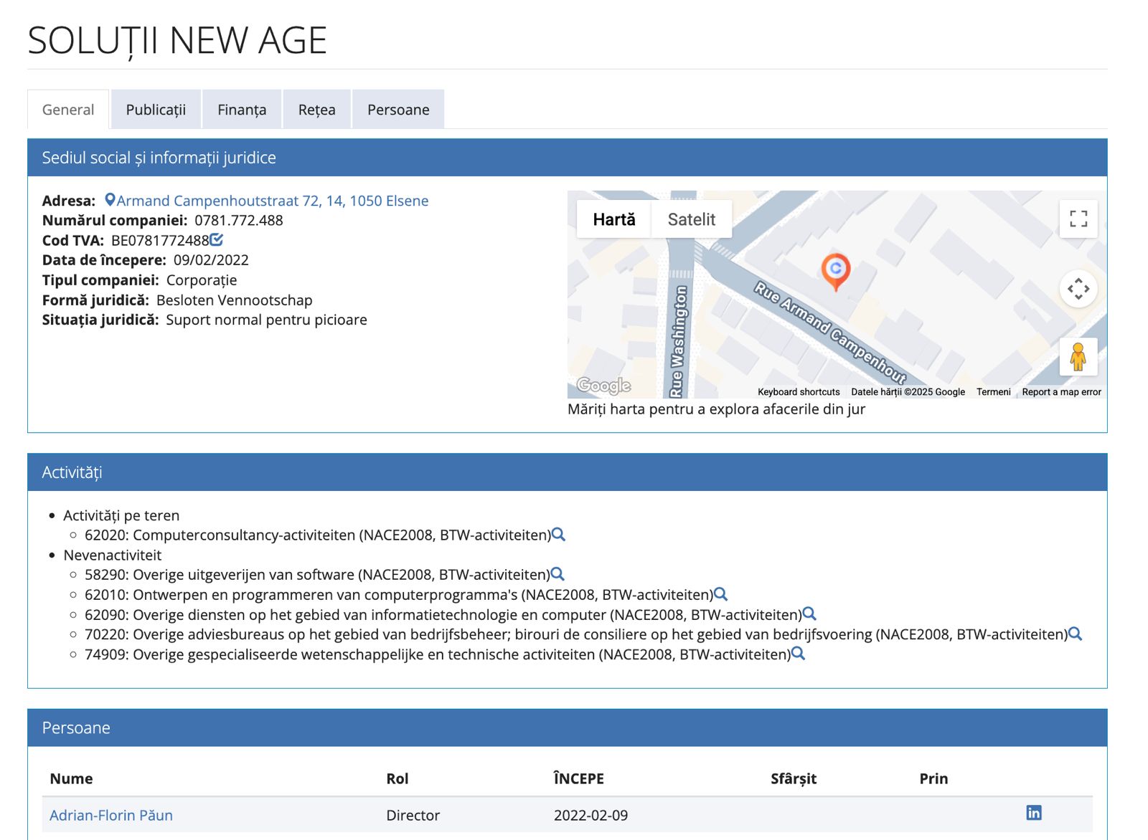Open LinkedIn icon for Adrian-Florin Păun

1033,813
